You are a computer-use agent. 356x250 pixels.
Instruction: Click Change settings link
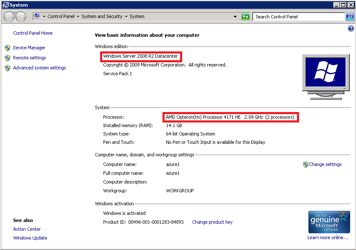[x=325, y=164]
